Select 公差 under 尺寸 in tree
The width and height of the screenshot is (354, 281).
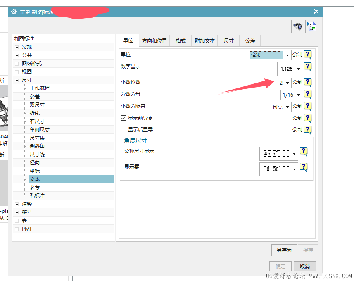click(x=35, y=97)
